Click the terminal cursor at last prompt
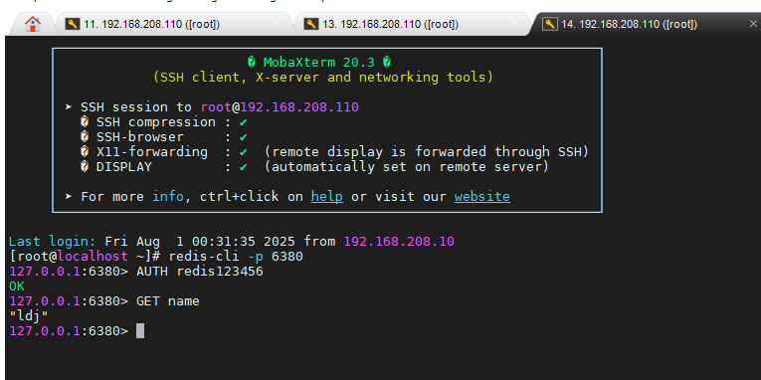 click(140, 331)
